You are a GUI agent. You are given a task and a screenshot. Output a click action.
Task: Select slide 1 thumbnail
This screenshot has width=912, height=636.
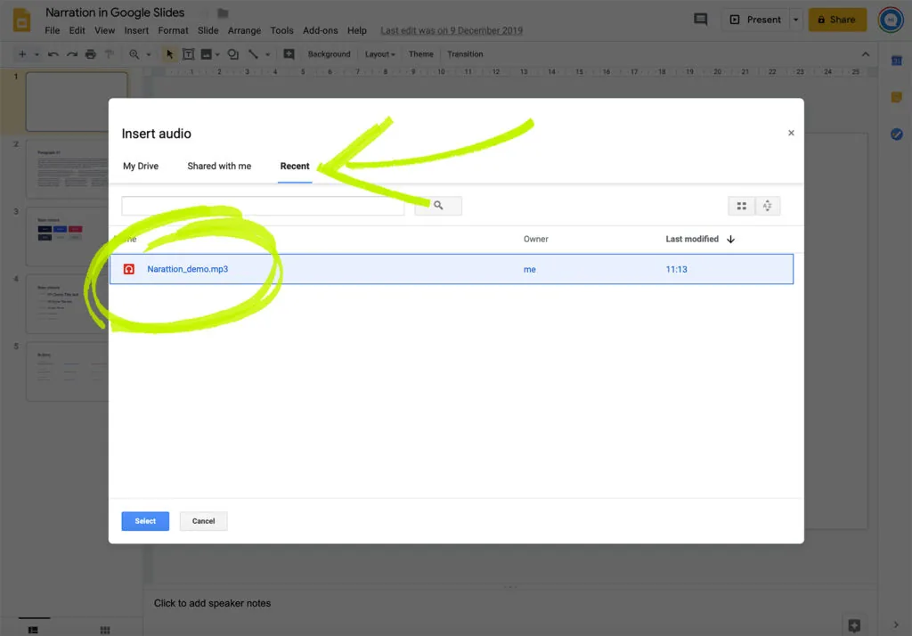(x=77, y=102)
